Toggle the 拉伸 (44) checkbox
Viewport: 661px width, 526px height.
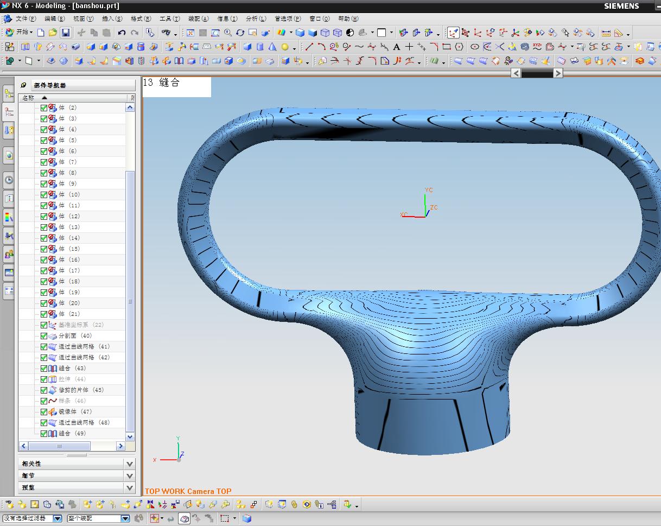[44, 379]
